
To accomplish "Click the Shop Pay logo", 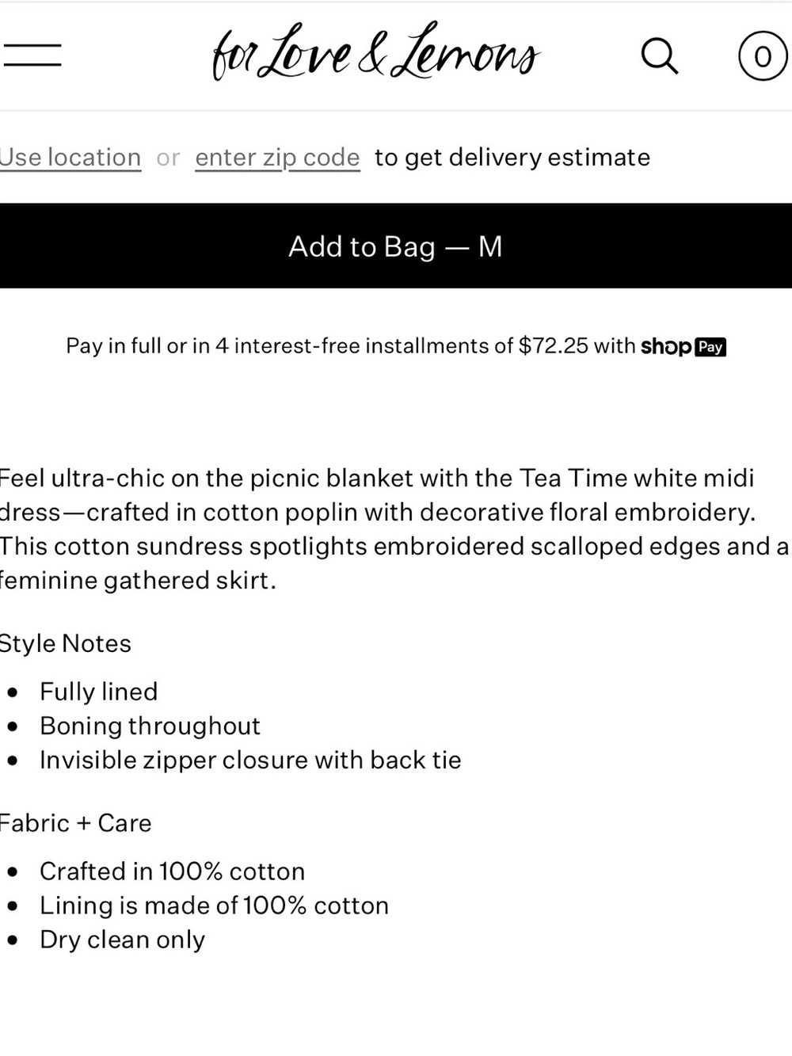I will tap(683, 347).
